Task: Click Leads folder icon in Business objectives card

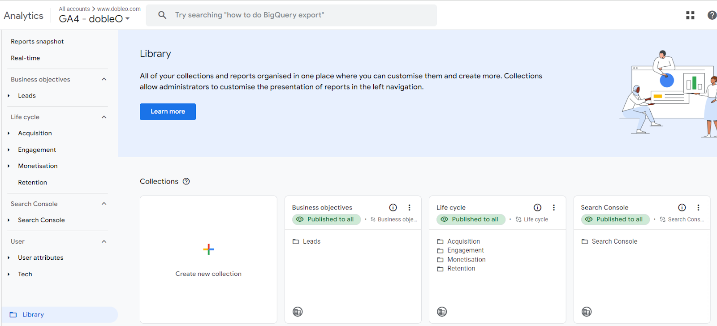Action: pos(296,241)
